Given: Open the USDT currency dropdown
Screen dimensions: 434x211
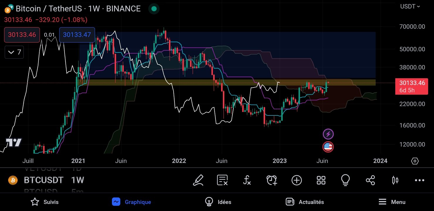Looking at the screenshot, I should pyautogui.click(x=410, y=6).
